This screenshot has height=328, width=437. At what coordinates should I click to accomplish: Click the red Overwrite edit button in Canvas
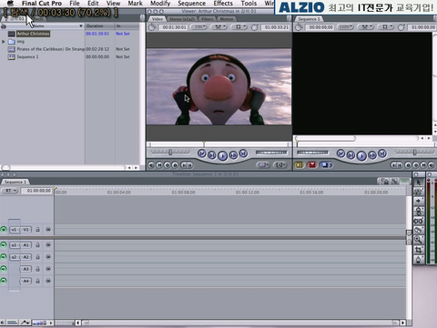click(312, 164)
